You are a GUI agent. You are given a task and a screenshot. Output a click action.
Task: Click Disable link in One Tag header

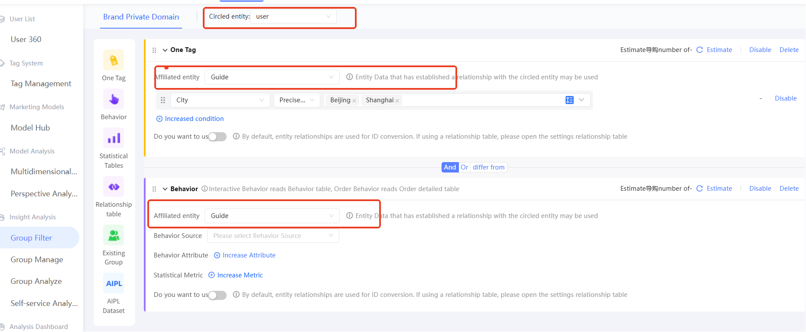[x=760, y=50]
